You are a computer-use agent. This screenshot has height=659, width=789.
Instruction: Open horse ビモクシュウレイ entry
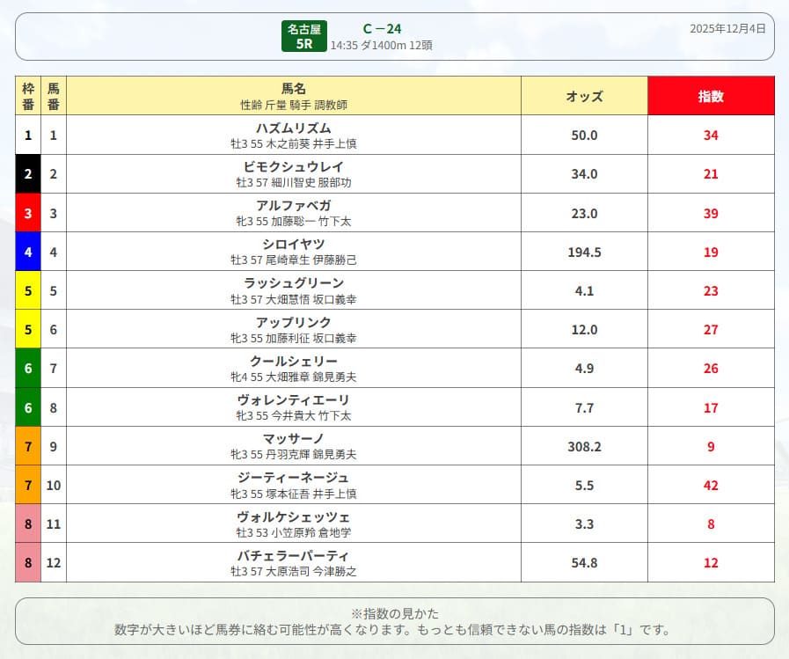point(294,167)
